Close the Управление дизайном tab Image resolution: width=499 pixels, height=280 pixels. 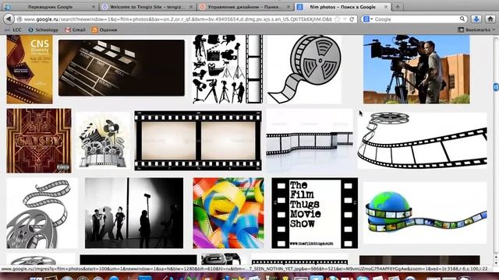click(x=288, y=7)
